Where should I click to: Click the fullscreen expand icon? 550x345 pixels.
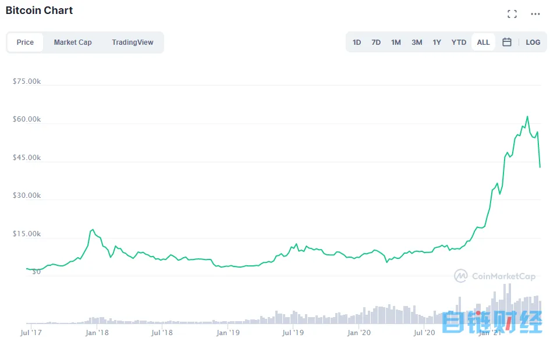pos(512,14)
